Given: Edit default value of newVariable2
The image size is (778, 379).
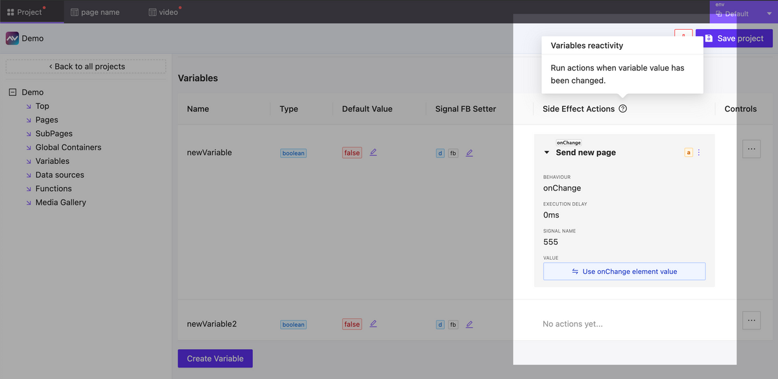Looking at the screenshot, I should (373, 324).
